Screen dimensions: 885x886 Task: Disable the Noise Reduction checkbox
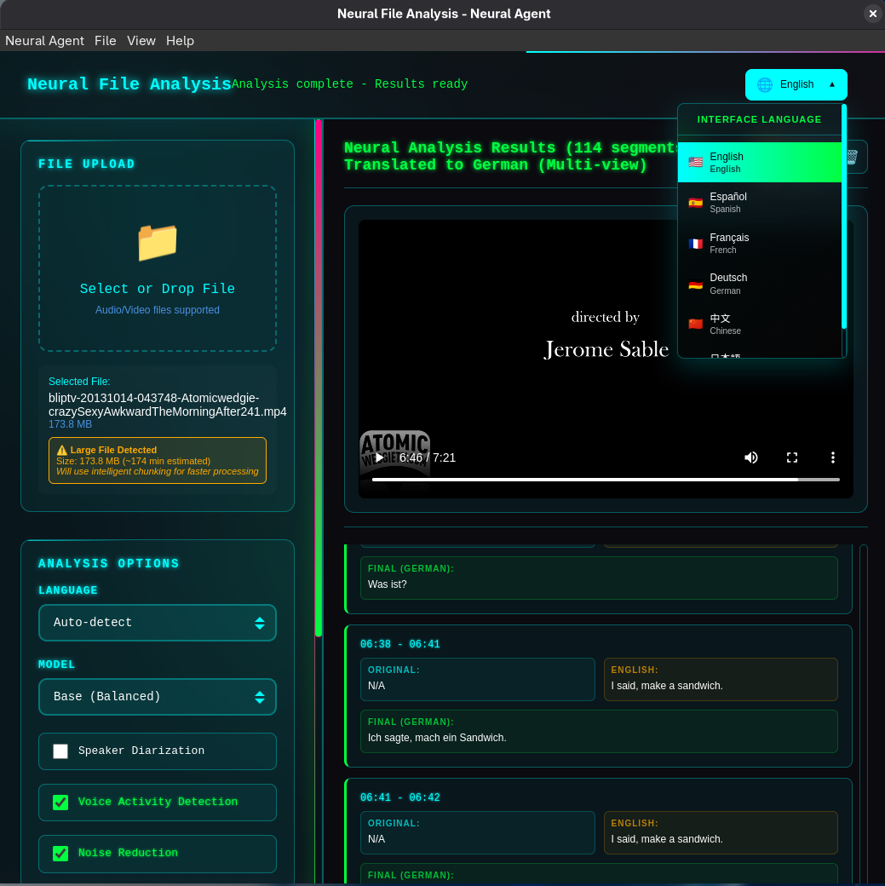tap(60, 854)
